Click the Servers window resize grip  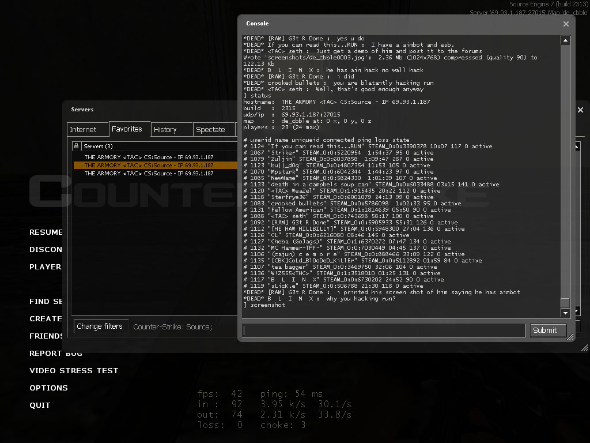(x=585, y=347)
